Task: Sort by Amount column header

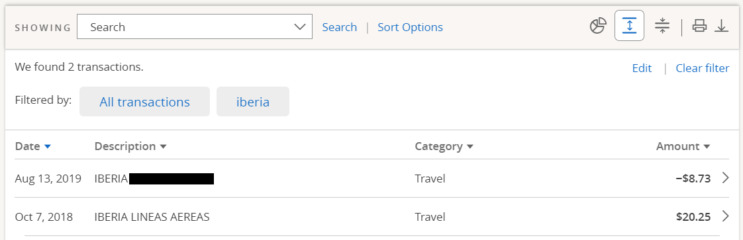Action: pos(683,146)
